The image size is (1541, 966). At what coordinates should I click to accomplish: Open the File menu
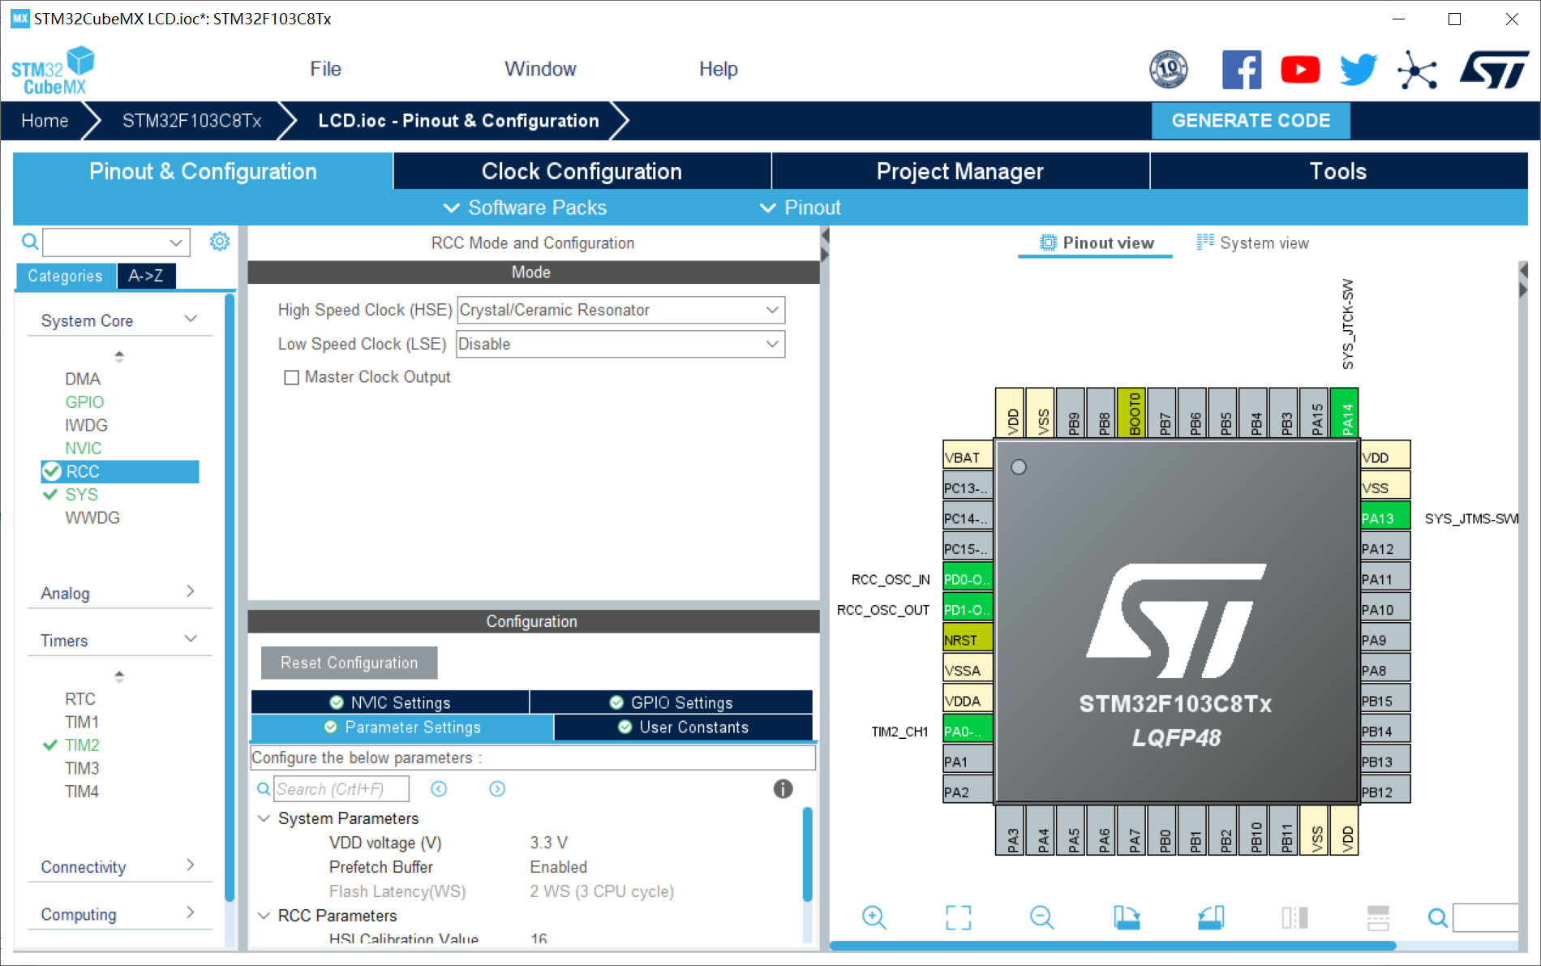click(325, 69)
